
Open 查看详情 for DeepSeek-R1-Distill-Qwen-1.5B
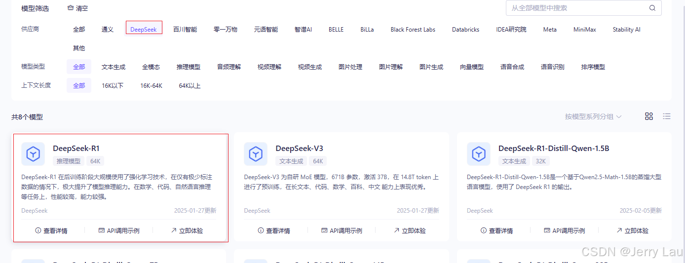[497, 230]
